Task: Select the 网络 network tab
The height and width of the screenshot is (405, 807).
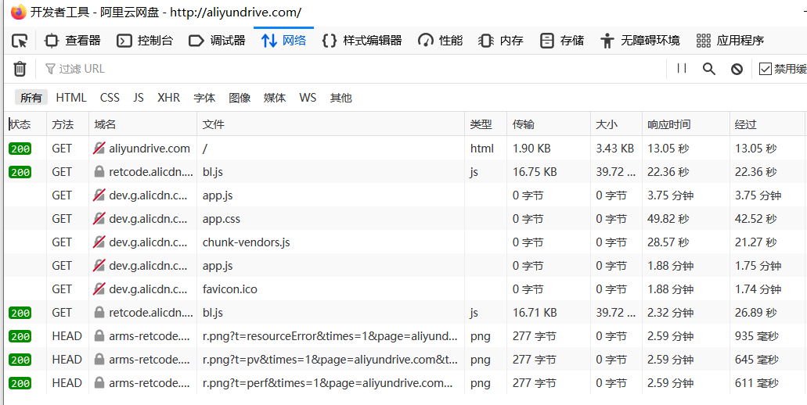Action: point(283,41)
